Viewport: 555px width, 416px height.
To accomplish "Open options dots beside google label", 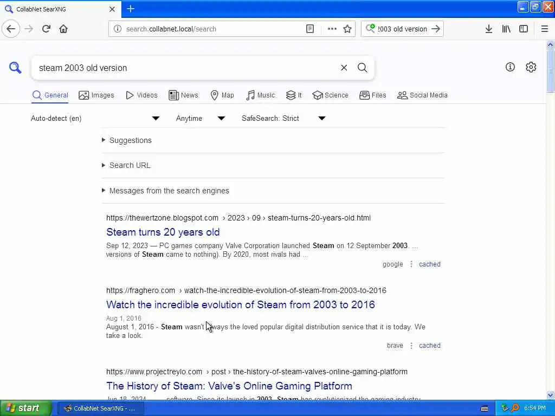I will tap(411, 264).
